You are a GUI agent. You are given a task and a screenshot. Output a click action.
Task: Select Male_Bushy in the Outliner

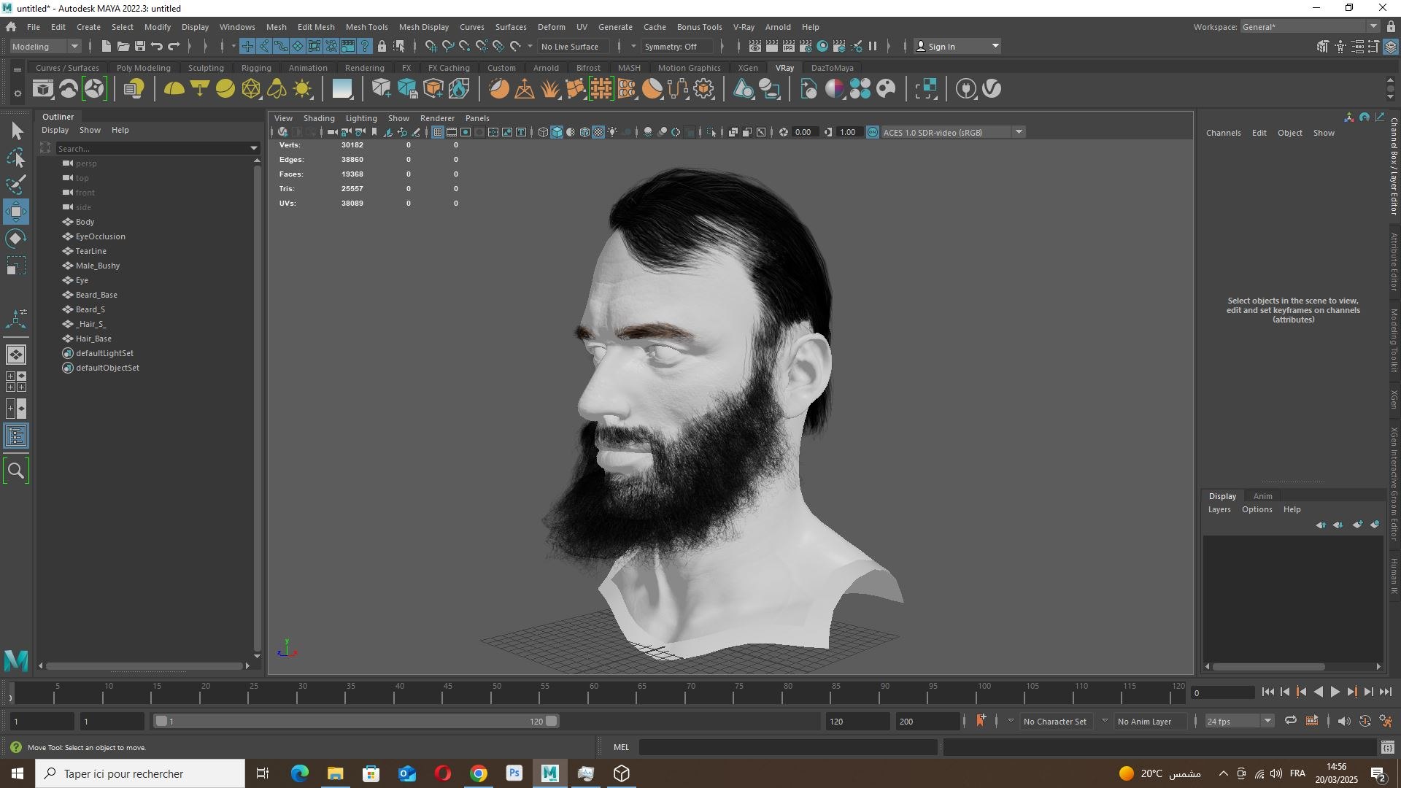[x=98, y=266]
